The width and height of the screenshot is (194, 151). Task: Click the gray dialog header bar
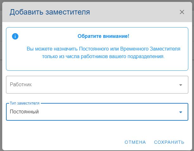click(x=133, y=12)
